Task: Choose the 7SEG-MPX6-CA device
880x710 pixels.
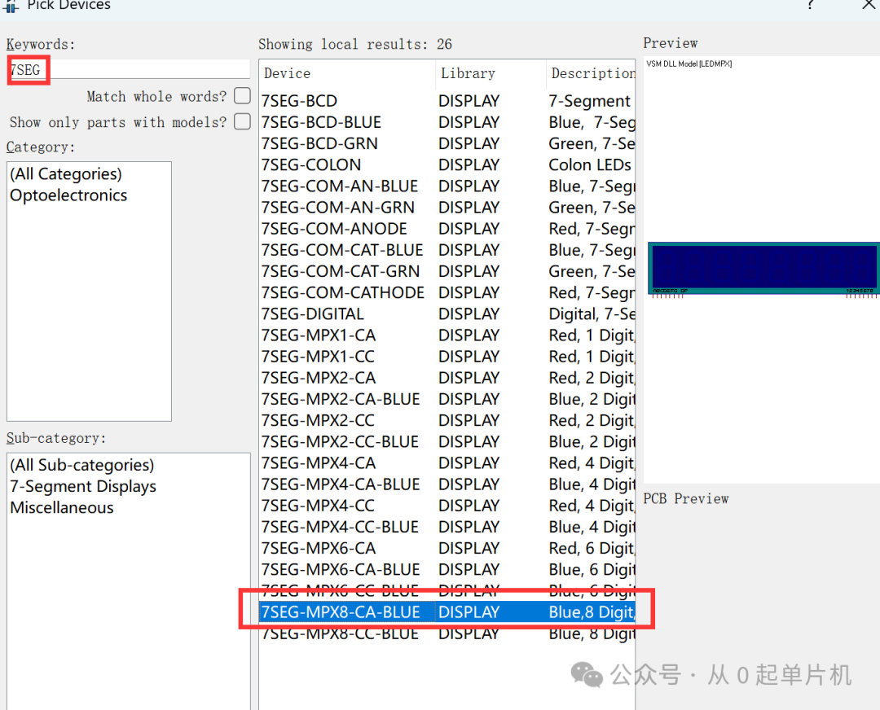Action: point(447,549)
